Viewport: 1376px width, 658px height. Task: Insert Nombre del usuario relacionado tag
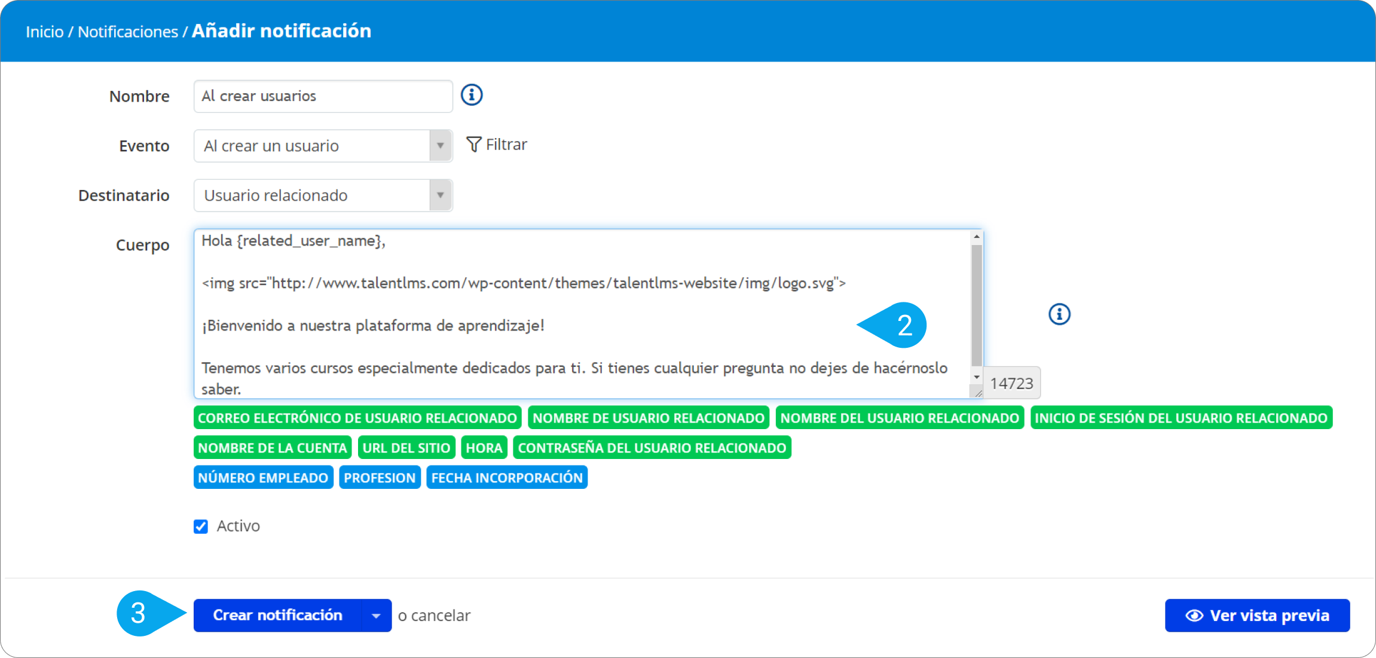[x=900, y=418]
